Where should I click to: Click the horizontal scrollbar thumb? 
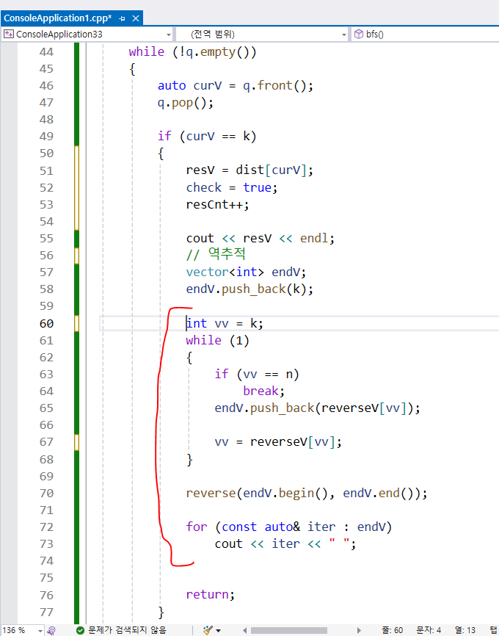coord(288,631)
